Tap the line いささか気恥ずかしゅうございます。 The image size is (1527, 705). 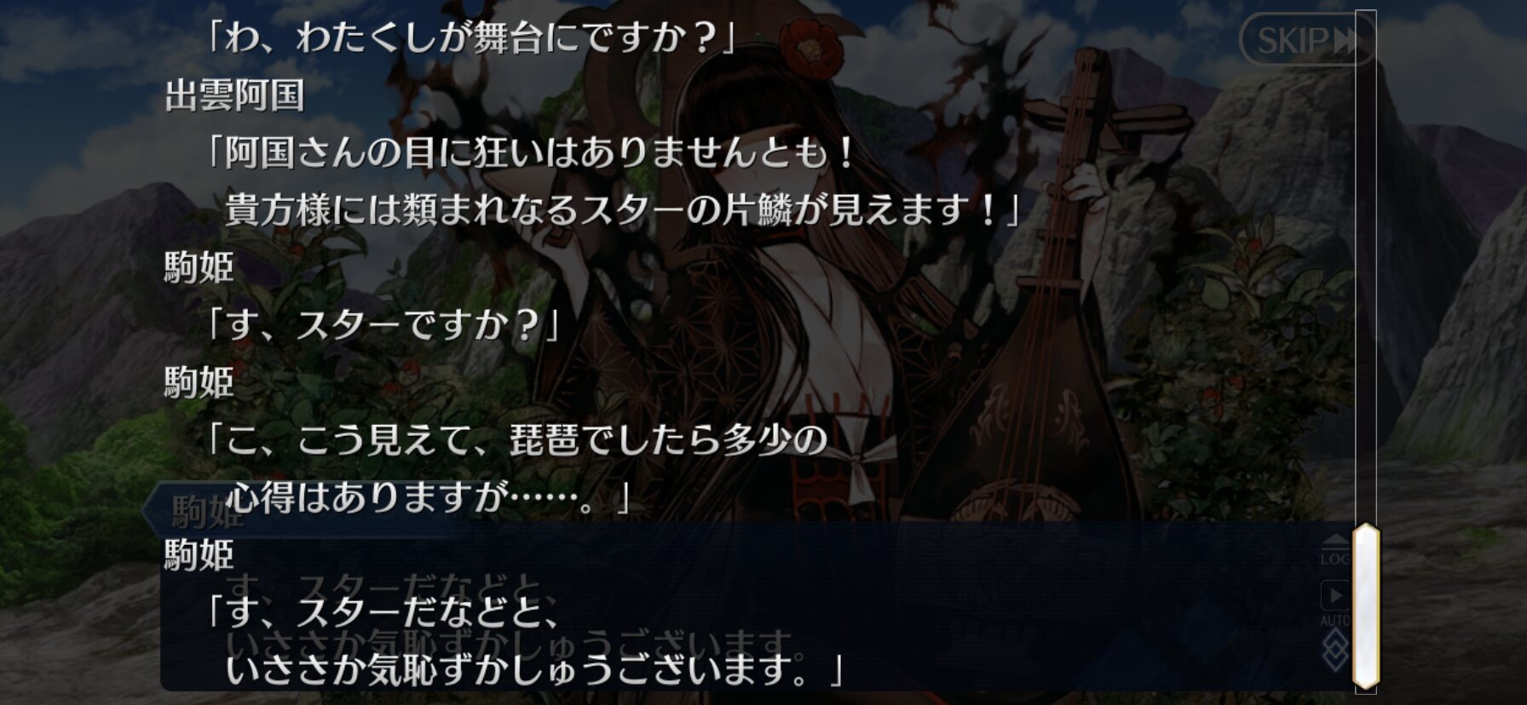pyautogui.click(x=533, y=670)
